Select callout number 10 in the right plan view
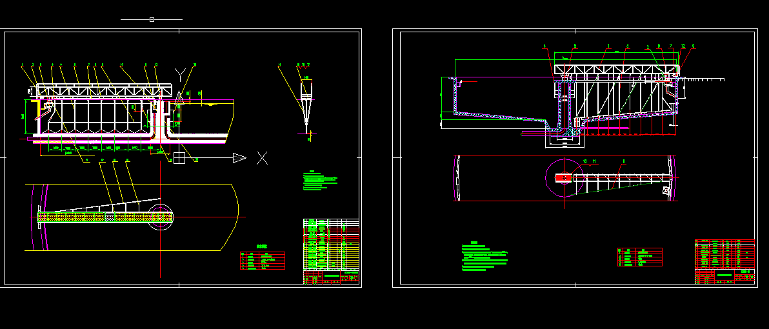 pos(584,161)
